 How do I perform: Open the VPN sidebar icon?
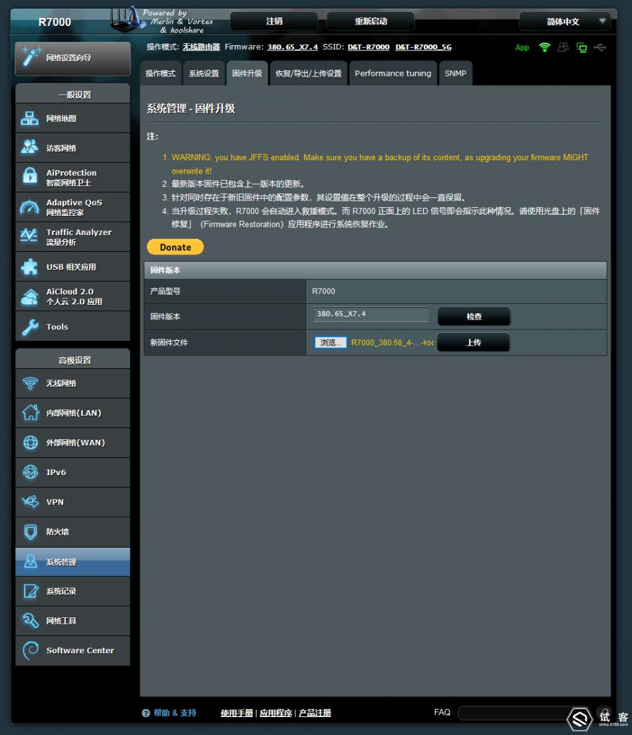[31, 502]
